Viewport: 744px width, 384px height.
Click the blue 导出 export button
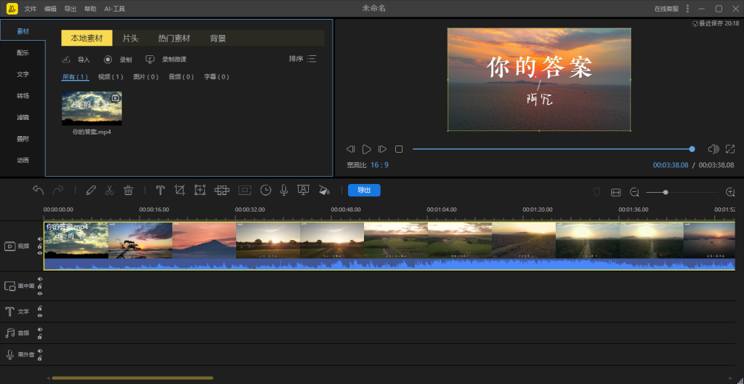[x=364, y=191]
